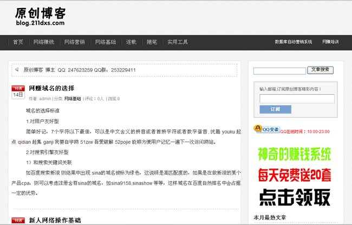Click the QQ在线时间 10:00-23:00 text
This screenshot has height=225, width=352.
[305, 131]
